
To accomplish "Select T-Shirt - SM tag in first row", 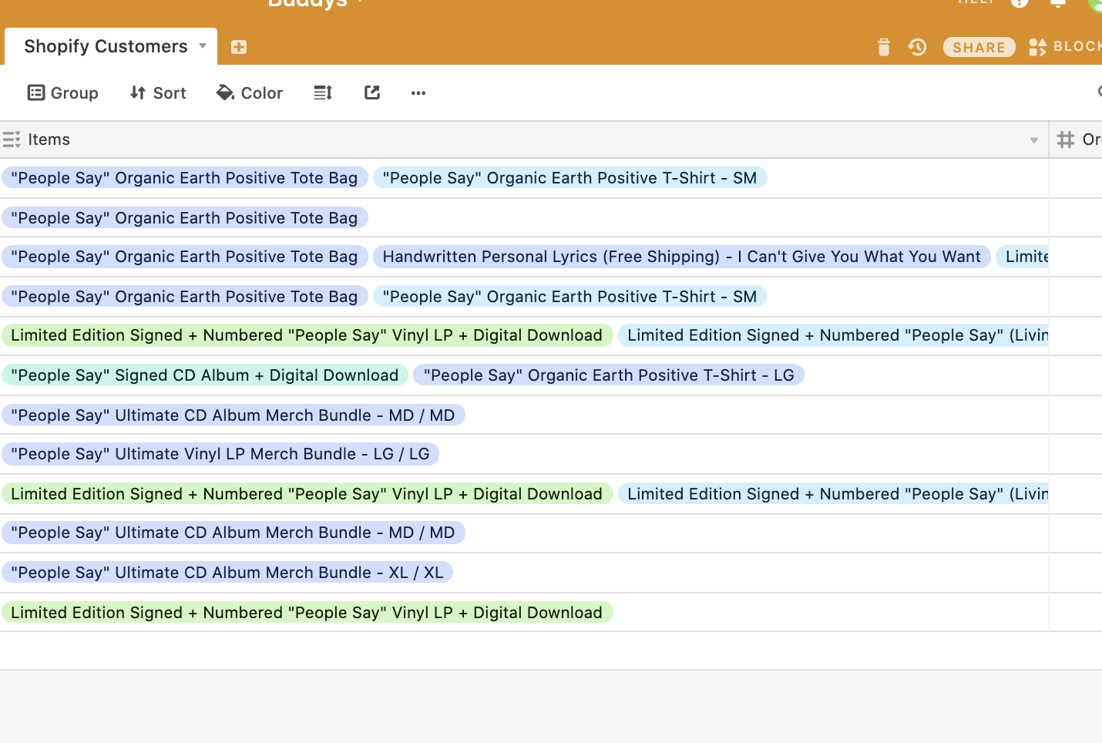I will [x=569, y=178].
